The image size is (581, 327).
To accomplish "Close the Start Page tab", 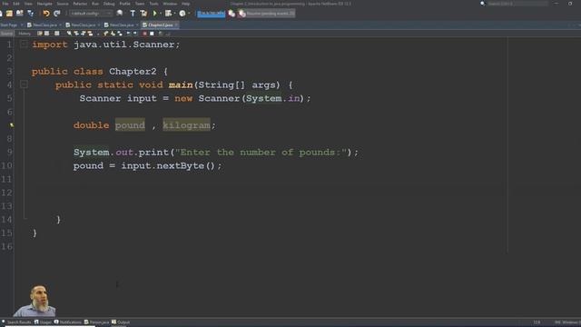I will click(22, 25).
